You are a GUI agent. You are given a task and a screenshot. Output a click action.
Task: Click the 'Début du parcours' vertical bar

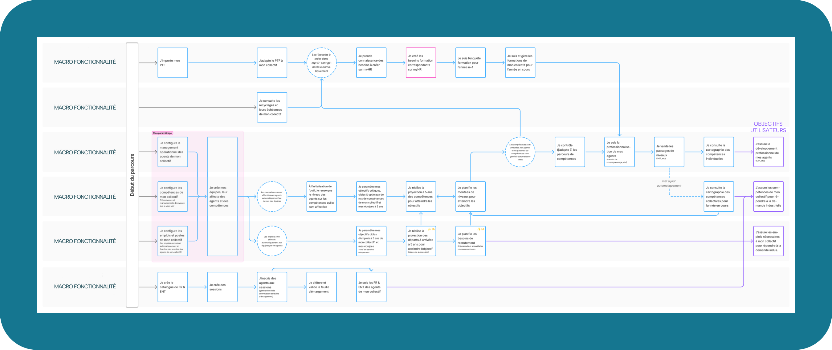132,175
